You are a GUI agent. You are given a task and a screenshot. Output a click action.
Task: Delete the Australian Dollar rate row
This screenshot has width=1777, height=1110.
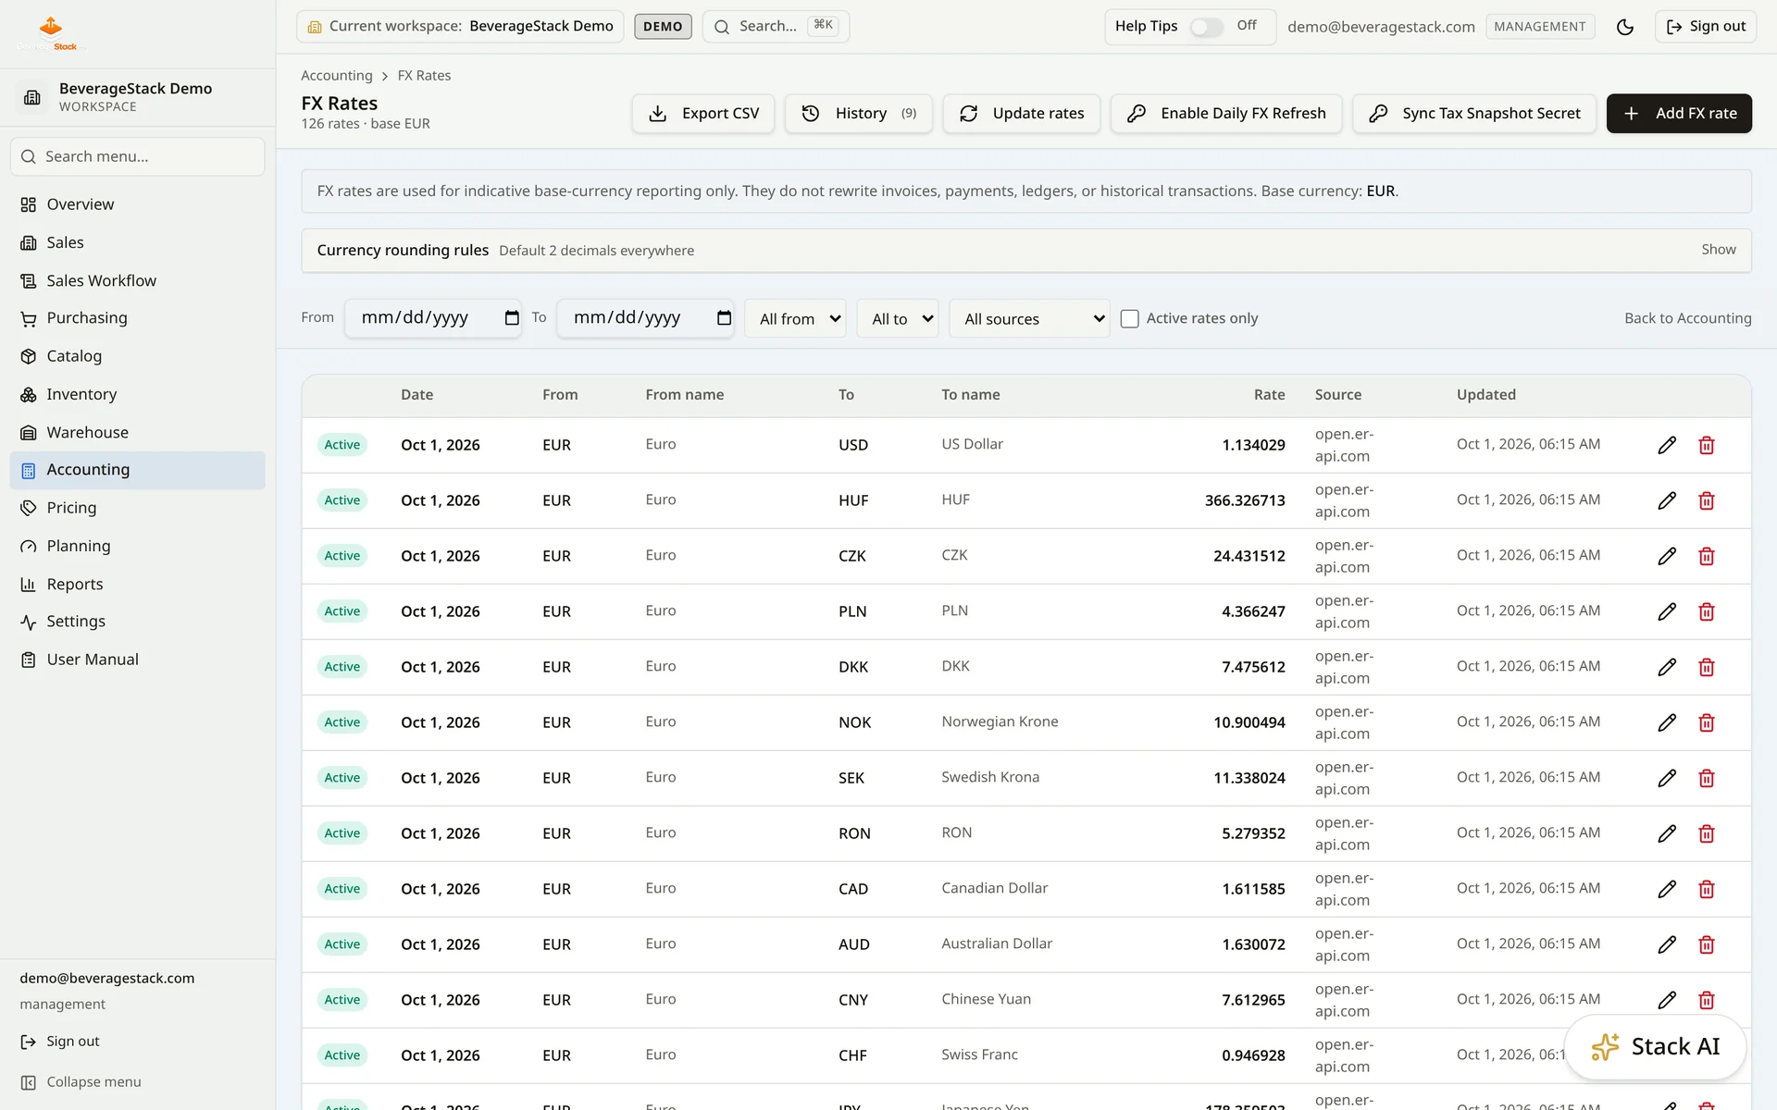(x=1707, y=944)
